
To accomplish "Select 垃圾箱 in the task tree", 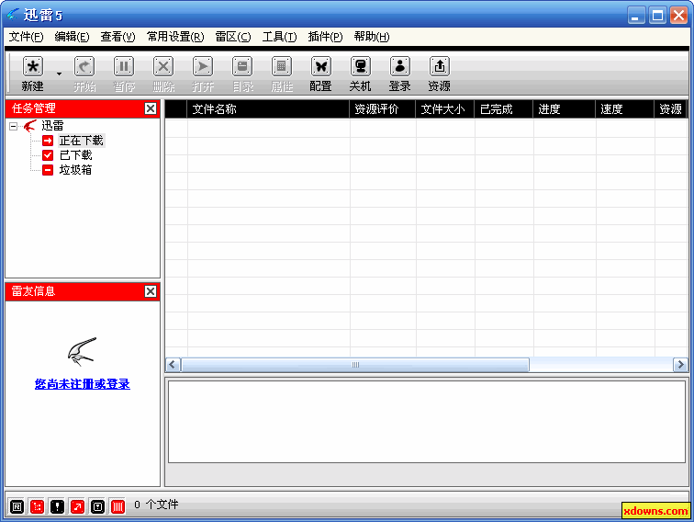I will [x=75, y=170].
